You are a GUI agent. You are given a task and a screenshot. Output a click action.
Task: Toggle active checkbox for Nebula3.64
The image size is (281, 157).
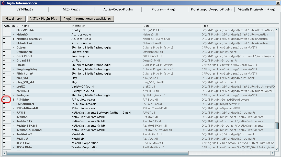4,43
